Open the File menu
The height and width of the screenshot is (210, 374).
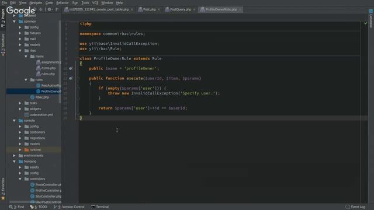tap(4, 3)
